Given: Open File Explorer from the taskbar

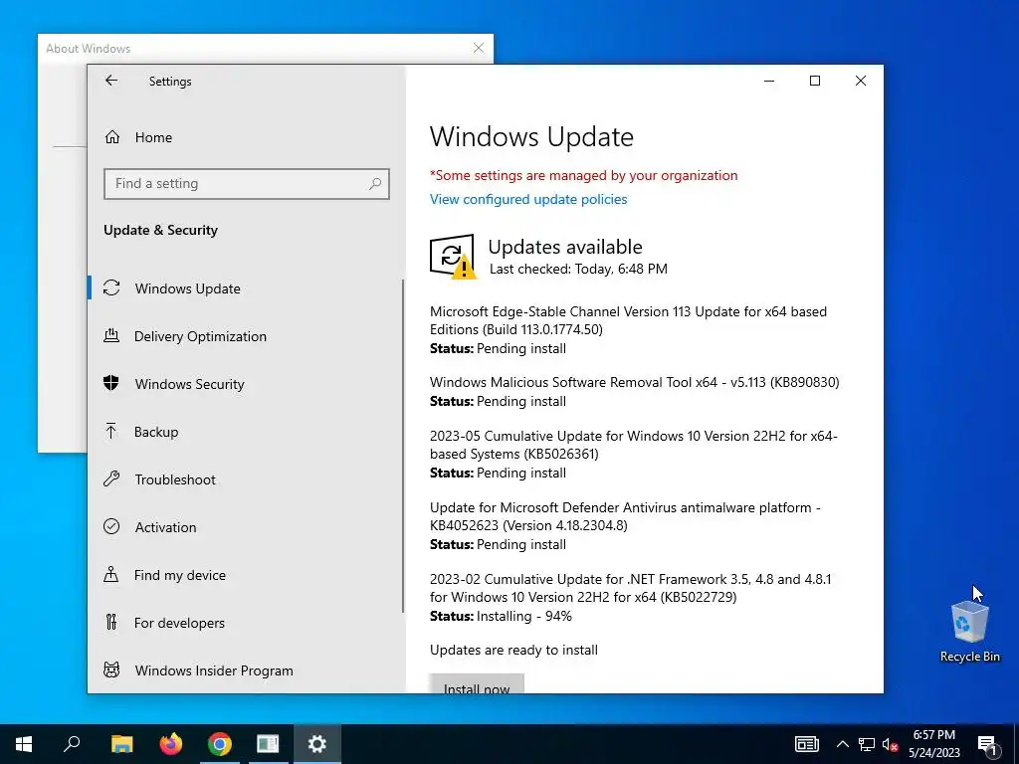Looking at the screenshot, I should [x=121, y=744].
